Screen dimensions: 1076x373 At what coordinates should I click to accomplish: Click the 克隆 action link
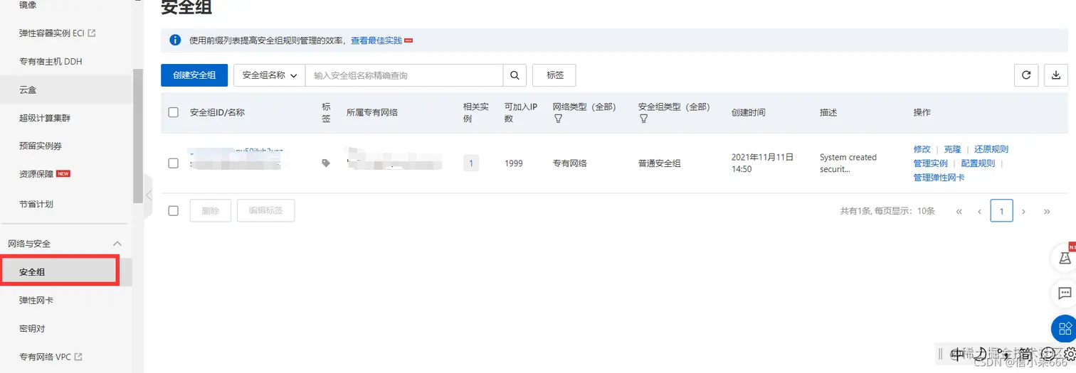(x=952, y=149)
